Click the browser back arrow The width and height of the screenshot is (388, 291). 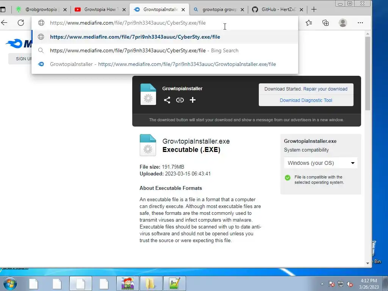click(x=4, y=23)
